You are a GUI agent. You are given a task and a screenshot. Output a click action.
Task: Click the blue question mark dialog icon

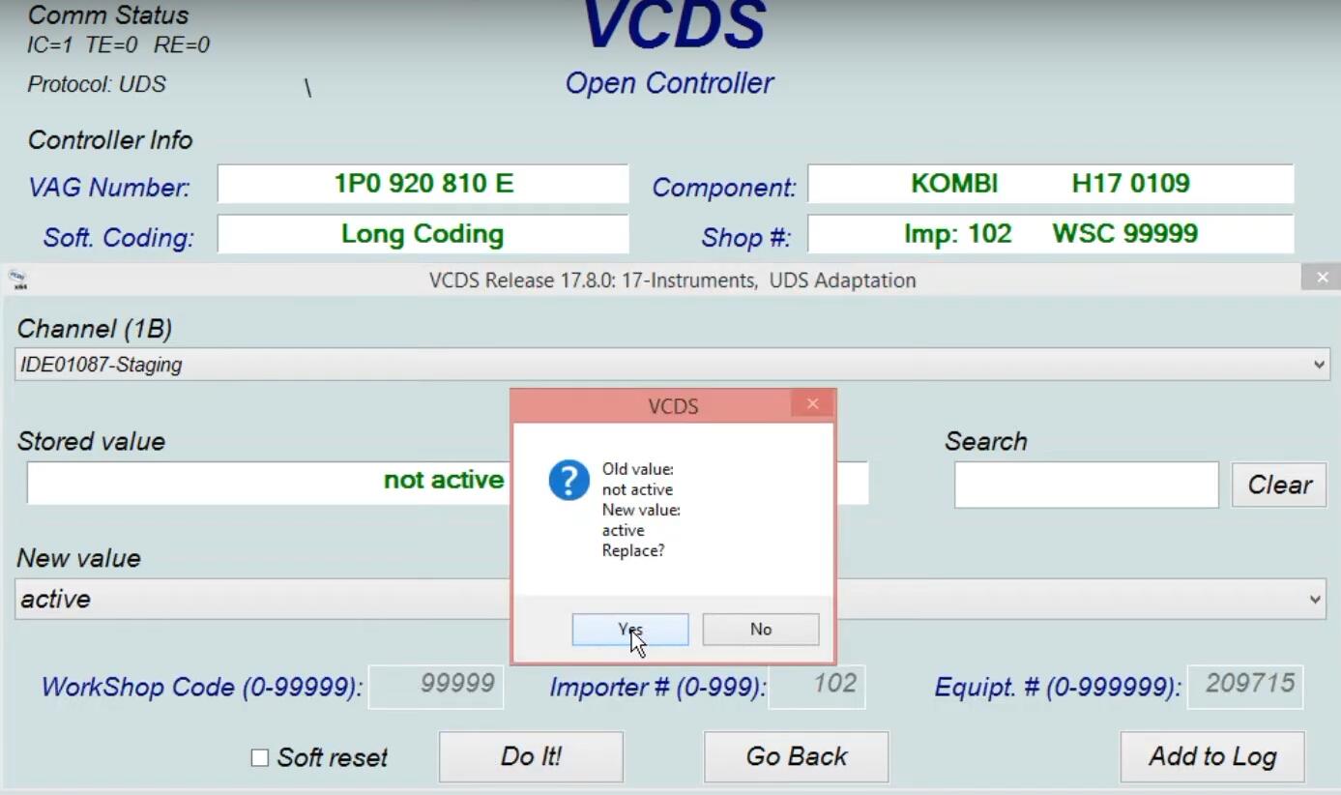coord(568,480)
